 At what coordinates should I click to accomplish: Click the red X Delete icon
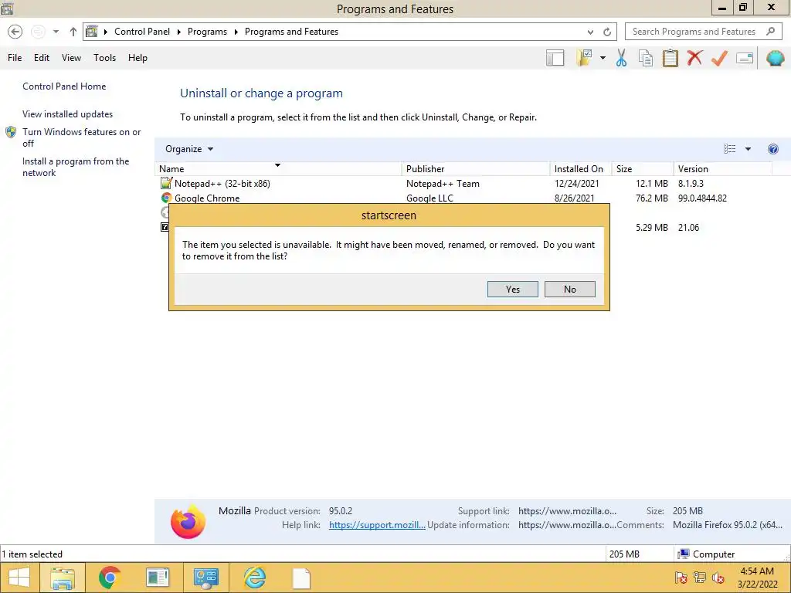(694, 57)
